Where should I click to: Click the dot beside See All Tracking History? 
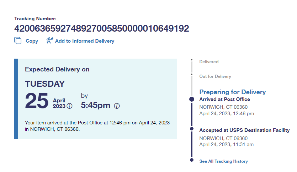point(192,160)
